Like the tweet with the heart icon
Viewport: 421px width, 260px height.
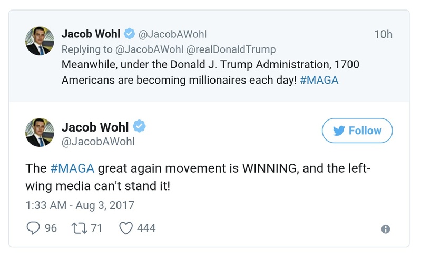point(125,228)
